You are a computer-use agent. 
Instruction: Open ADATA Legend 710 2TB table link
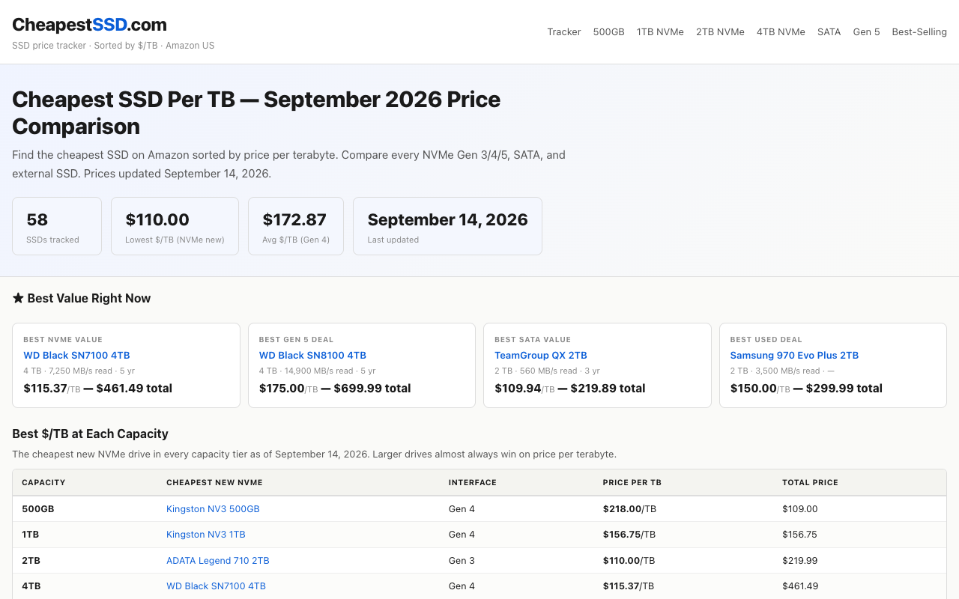pos(218,561)
